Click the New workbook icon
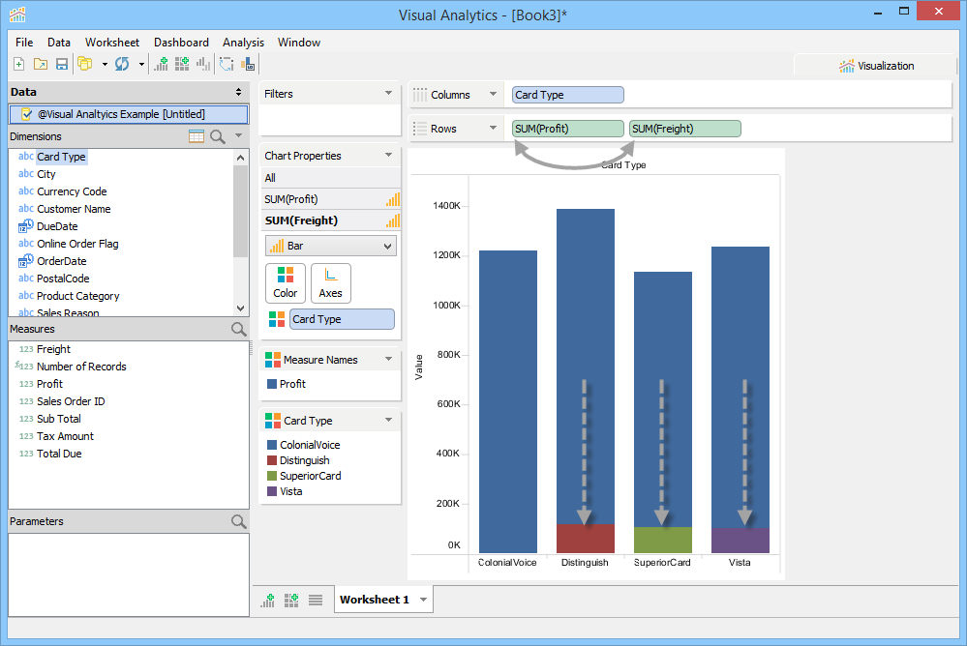This screenshot has height=646, width=967. click(19, 64)
